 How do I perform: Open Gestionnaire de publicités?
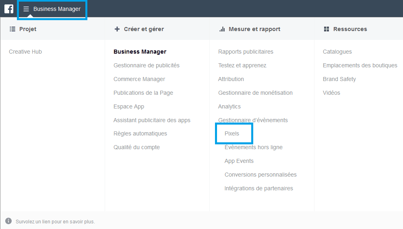click(x=147, y=65)
